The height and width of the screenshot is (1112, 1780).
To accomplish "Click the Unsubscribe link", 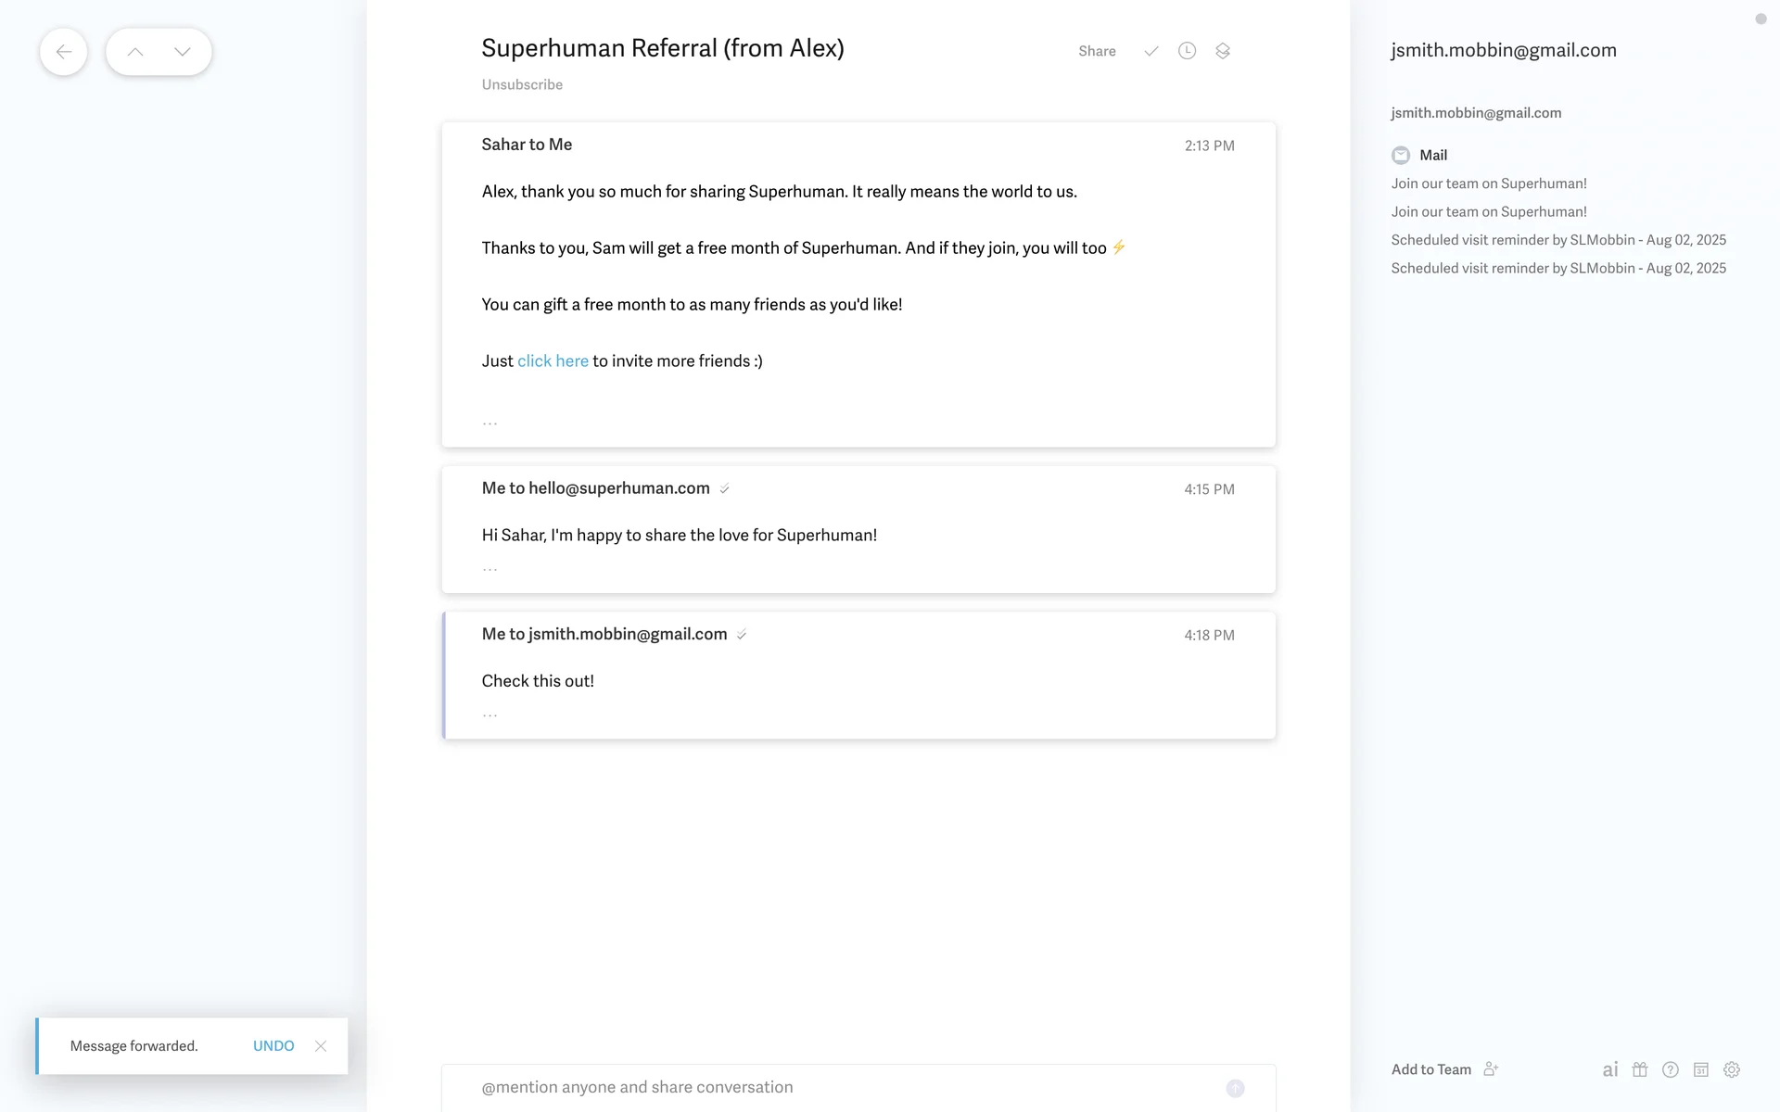I will 522,84.
